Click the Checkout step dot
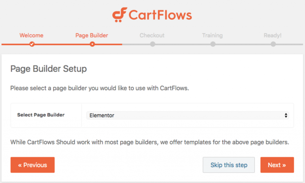Screen dimensions: 305x183 [x=152, y=44]
